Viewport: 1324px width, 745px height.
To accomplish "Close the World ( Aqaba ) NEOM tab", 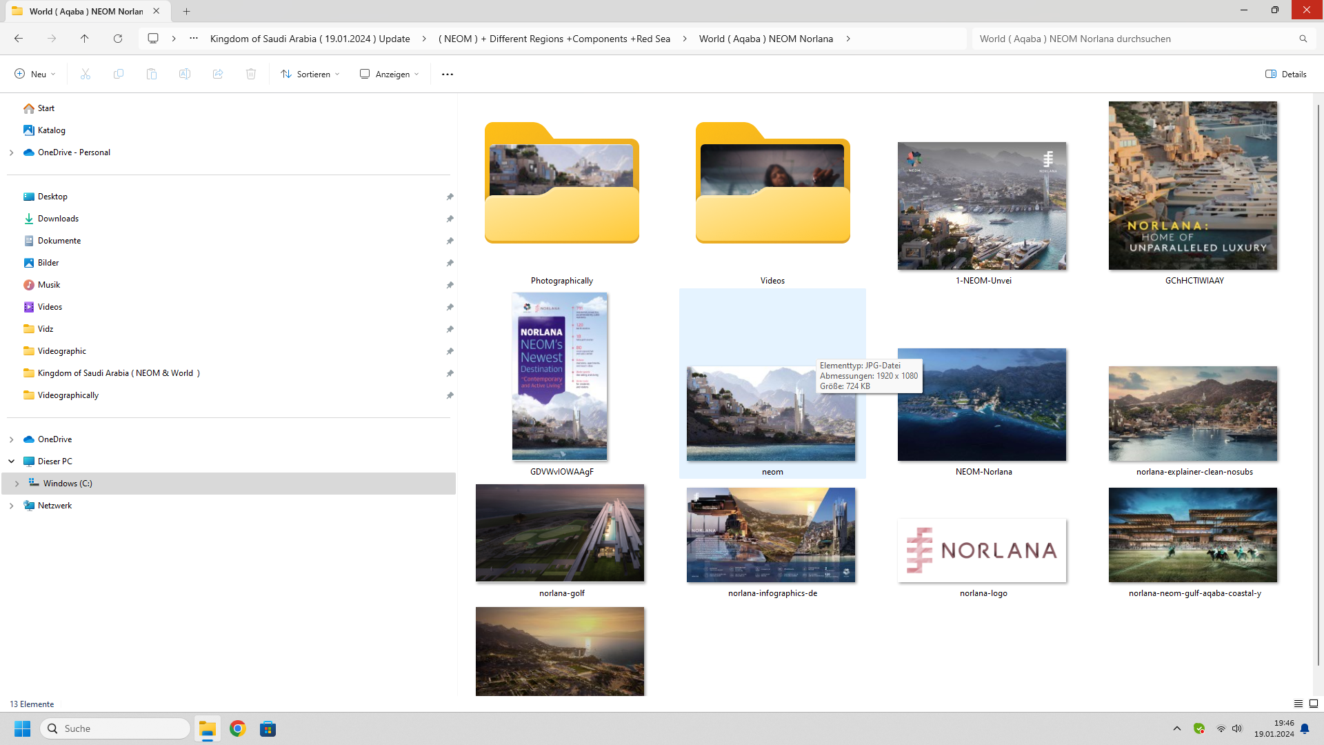I will pyautogui.click(x=157, y=11).
